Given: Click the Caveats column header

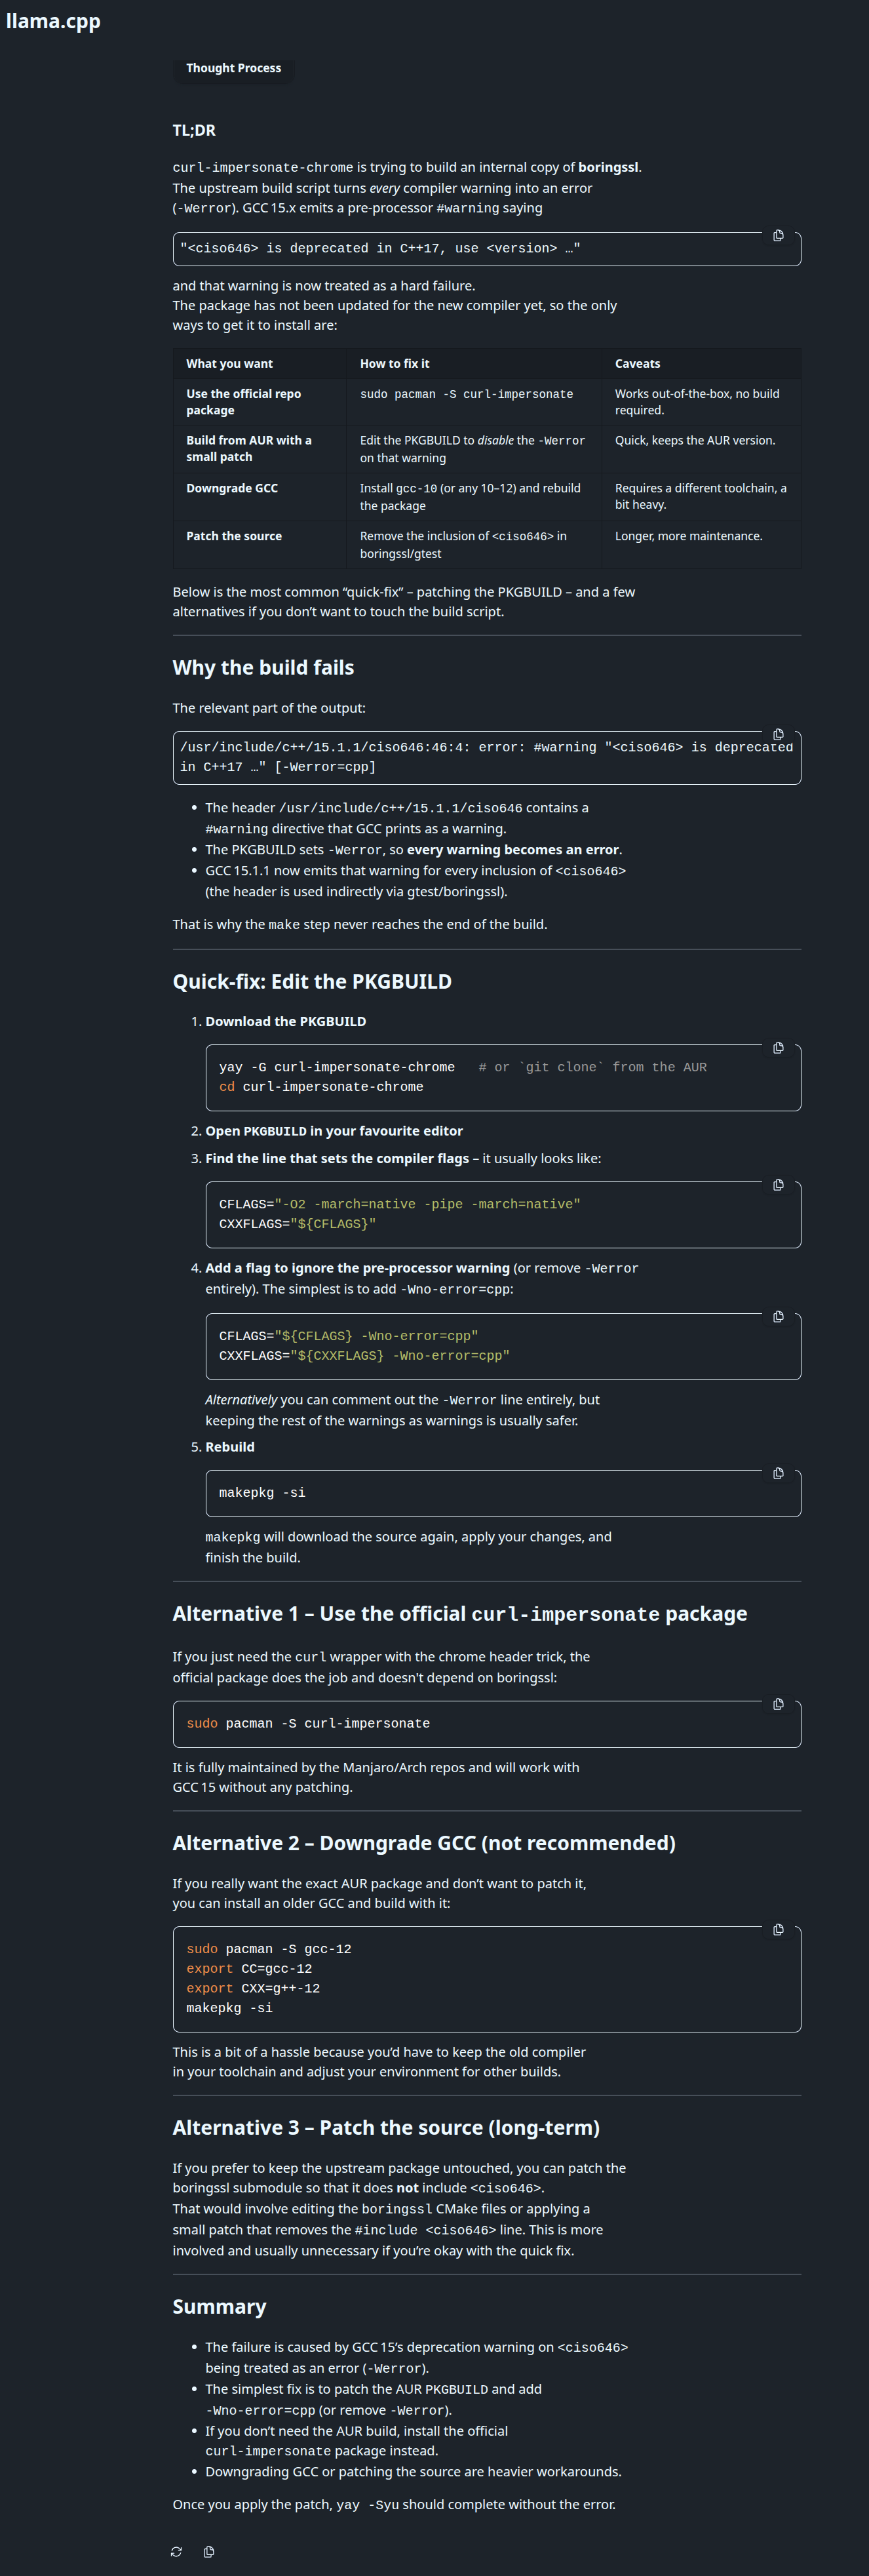Looking at the screenshot, I should coord(637,364).
